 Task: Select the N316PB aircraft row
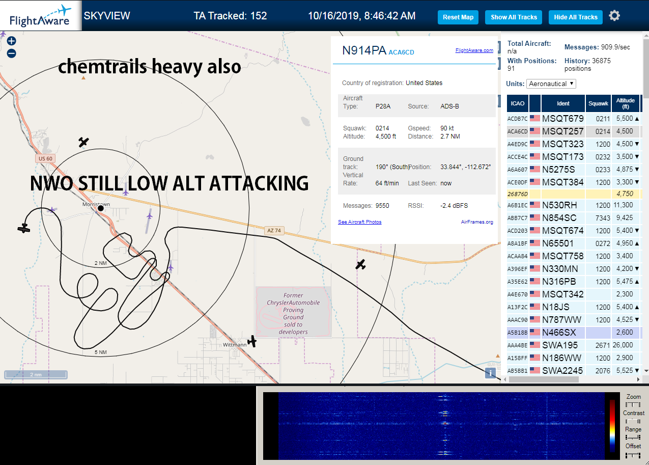(574, 281)
